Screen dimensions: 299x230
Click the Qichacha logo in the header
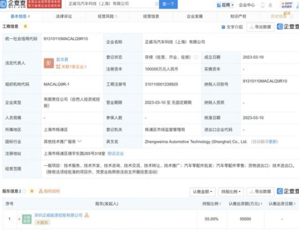(13, 4)
